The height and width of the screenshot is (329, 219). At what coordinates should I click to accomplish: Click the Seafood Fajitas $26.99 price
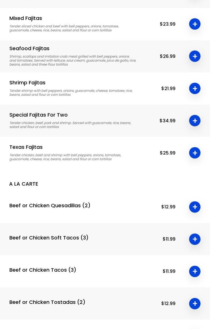coord(168,56)
